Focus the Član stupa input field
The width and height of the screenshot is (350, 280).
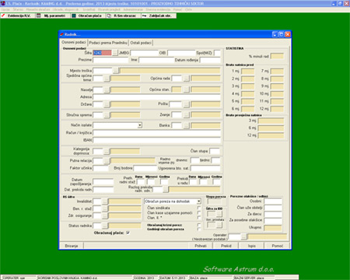[x=215, y=151]
